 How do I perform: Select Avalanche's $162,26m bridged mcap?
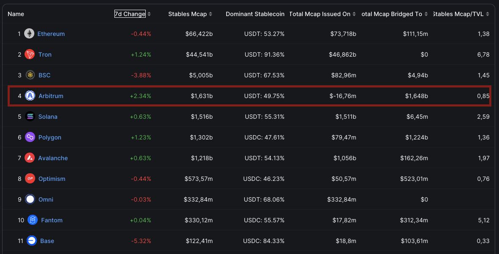click(414, 158)
